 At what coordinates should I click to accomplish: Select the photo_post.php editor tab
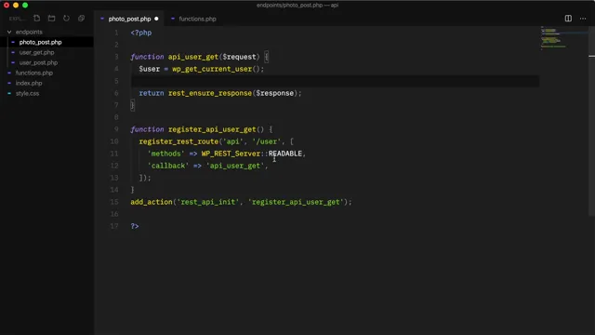129,19
